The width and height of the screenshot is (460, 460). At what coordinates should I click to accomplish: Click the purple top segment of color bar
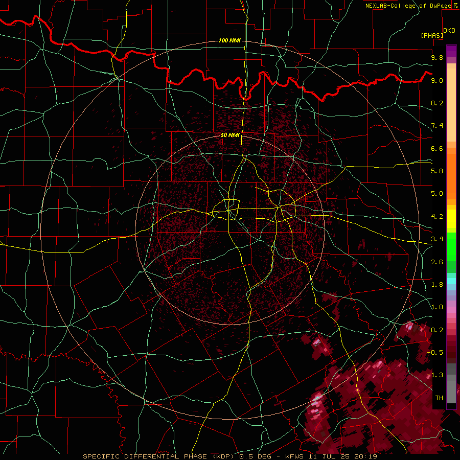[x=451, y=51]
